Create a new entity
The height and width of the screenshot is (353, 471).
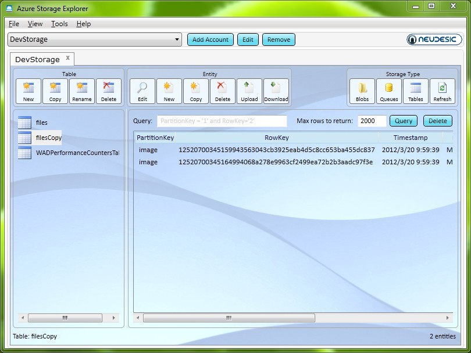click(169, 91)
